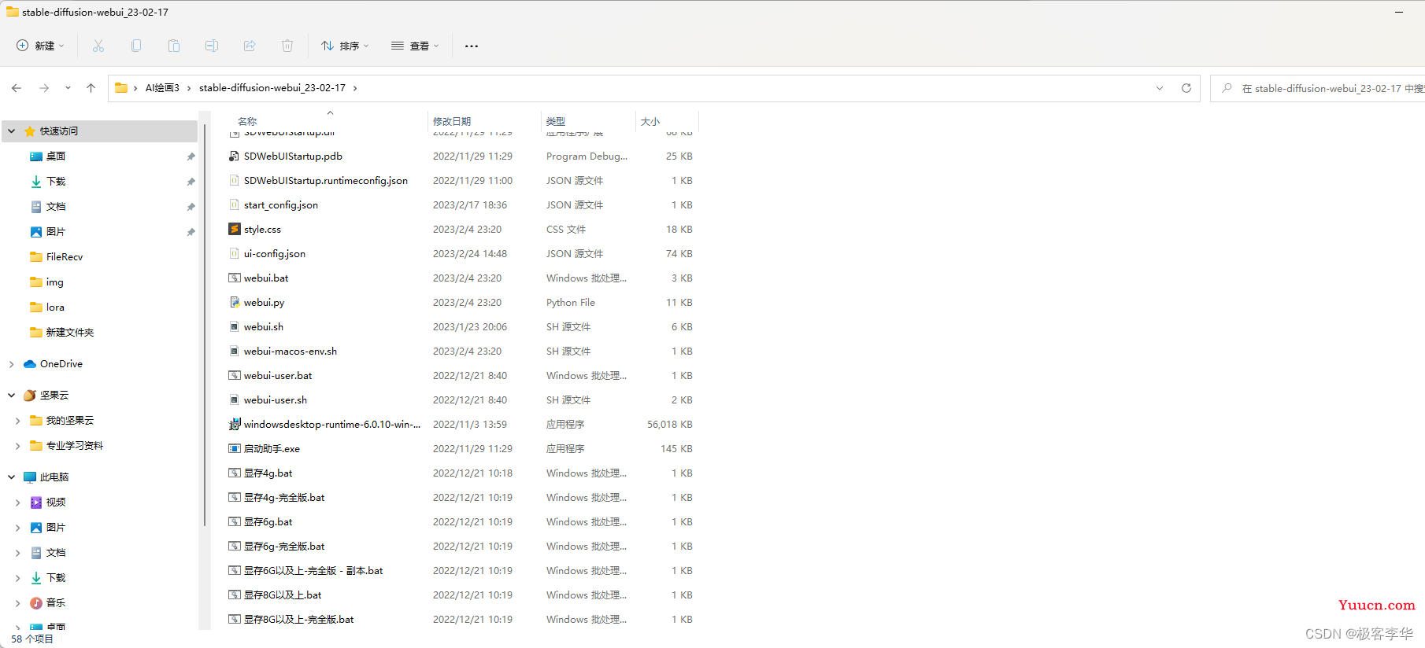
Task: Select the webui.sh file
Action: click(264, 326)
